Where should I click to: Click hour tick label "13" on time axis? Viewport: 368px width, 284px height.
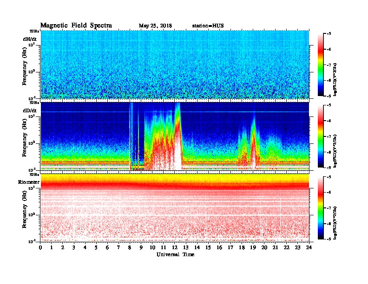[x=186, y=248]
